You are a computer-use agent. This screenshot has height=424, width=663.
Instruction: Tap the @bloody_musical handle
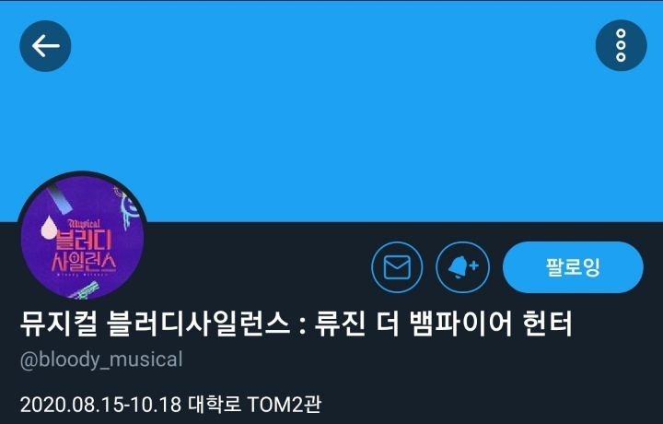[x=101, y=359]
